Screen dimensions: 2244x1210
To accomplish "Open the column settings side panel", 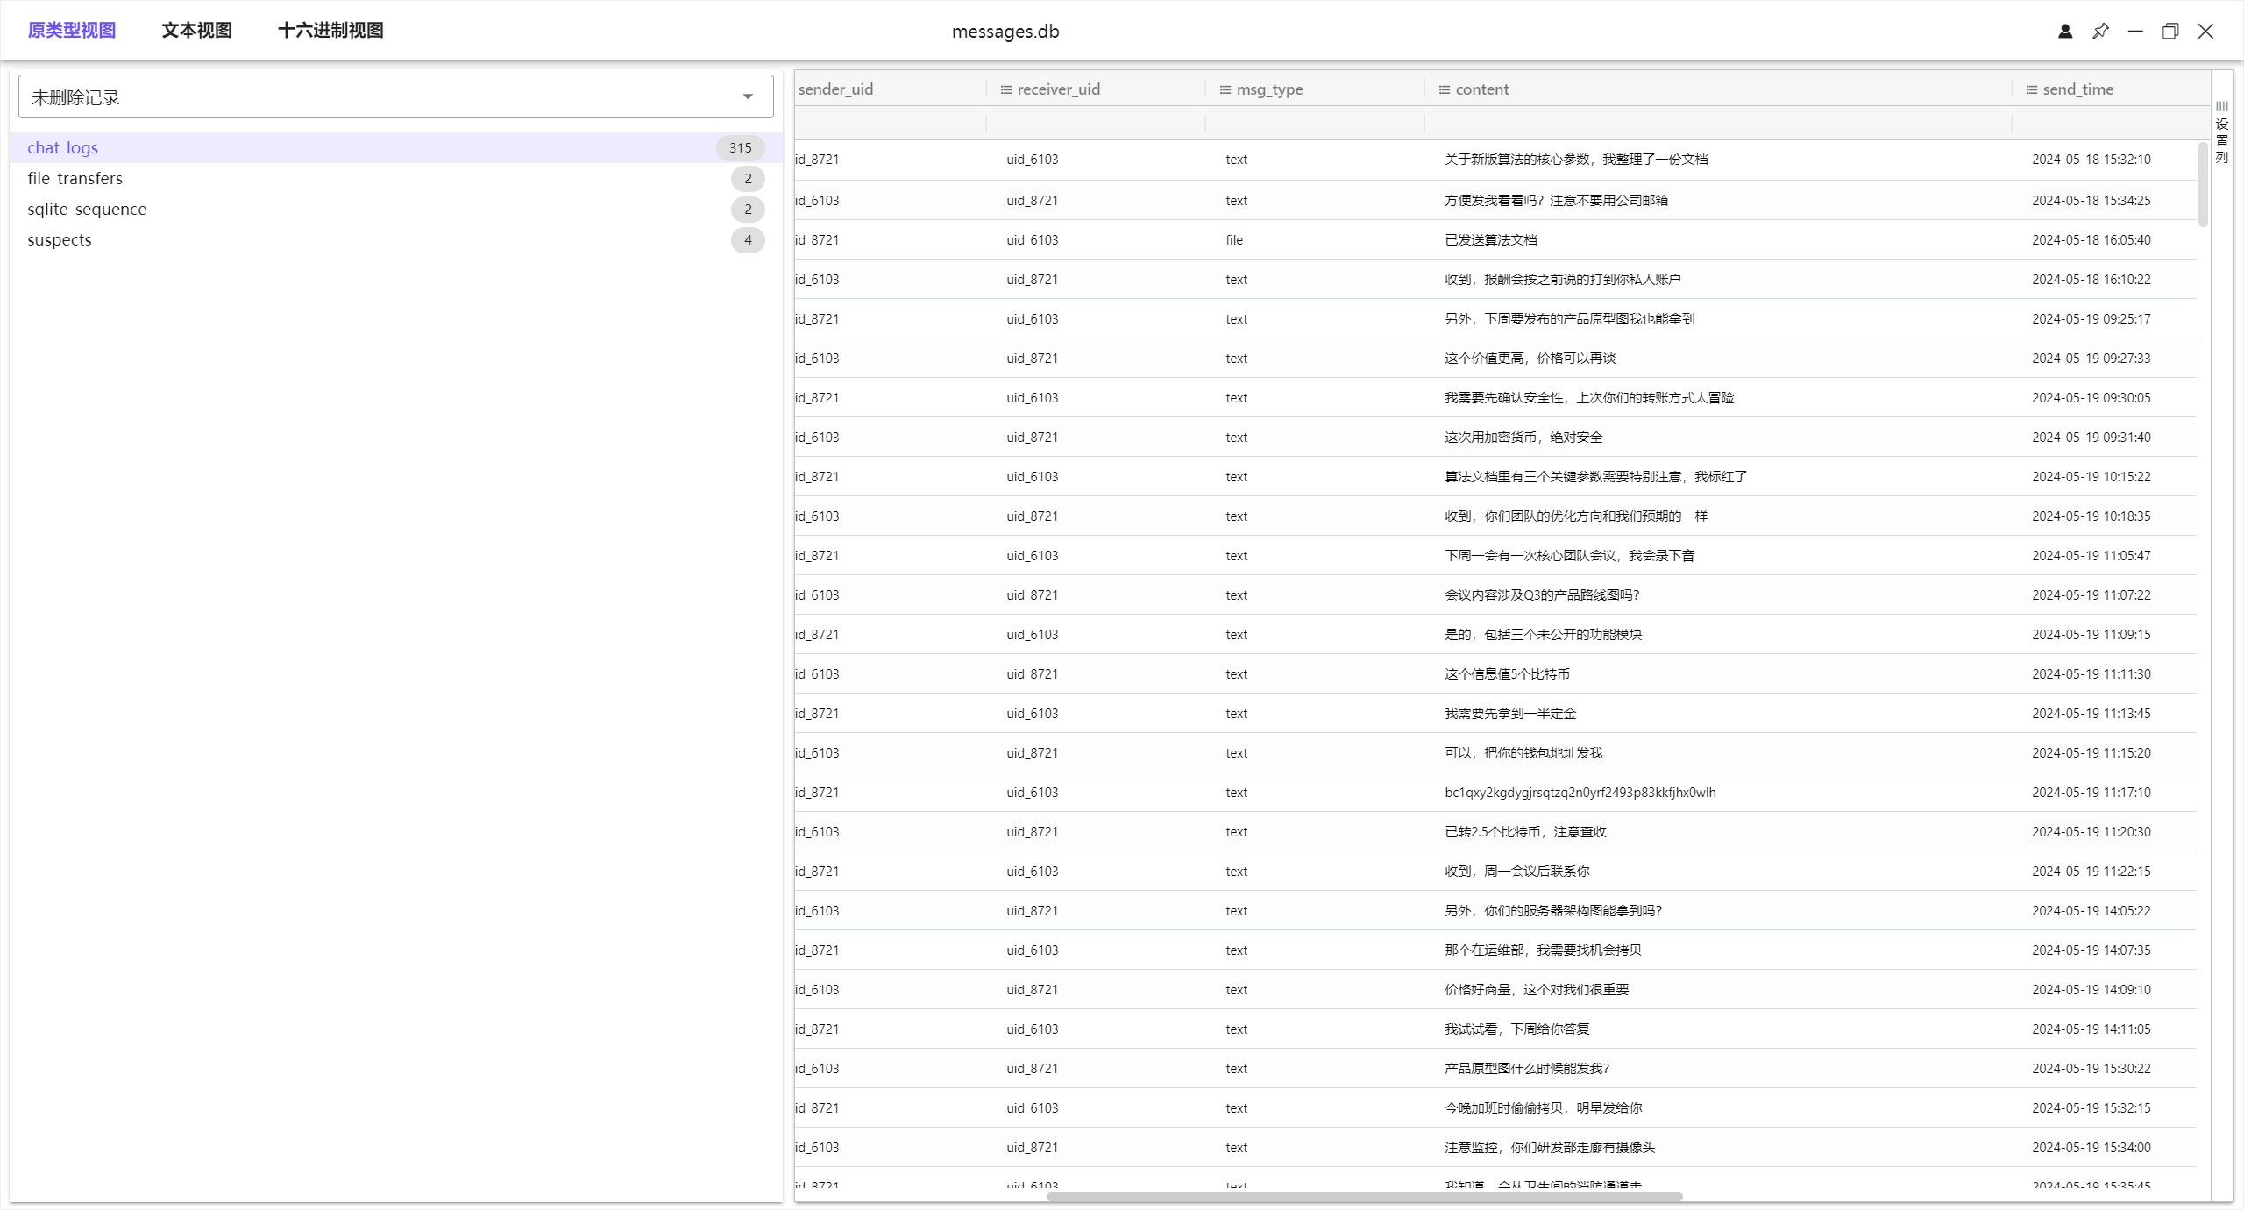I will point(2221,133).
